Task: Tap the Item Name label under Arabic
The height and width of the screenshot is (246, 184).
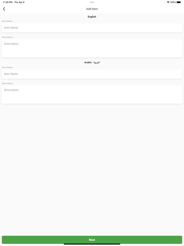Action: coord(7,67)
